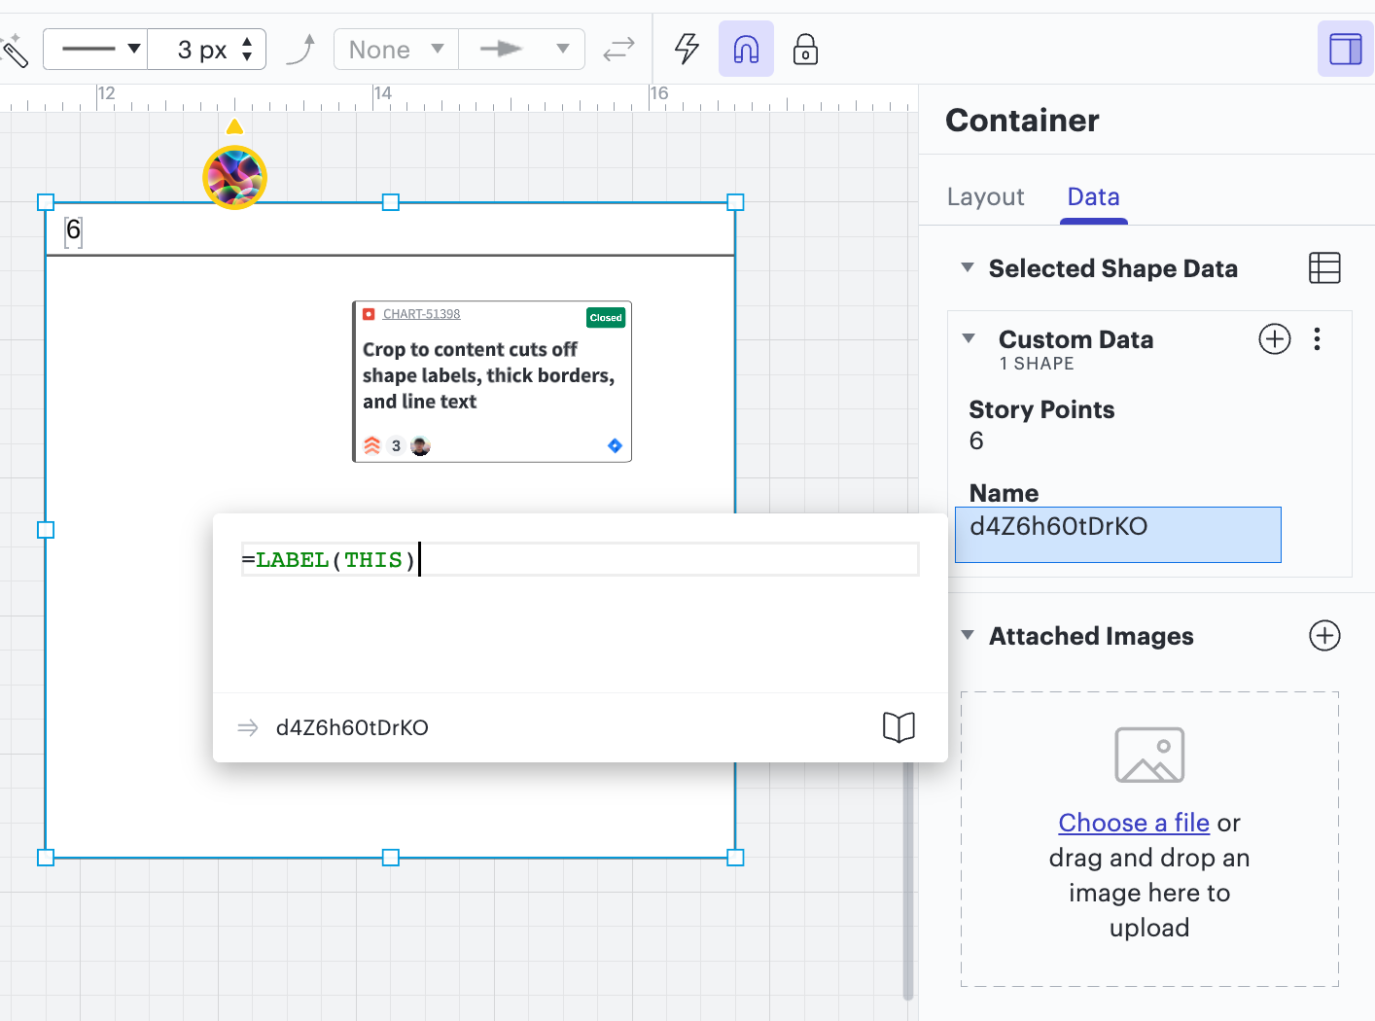Image resolution: width=1375 pixels, height=1021 pixels.
Task: Open the CHART-51398 issue link
Action: (421, 314)
